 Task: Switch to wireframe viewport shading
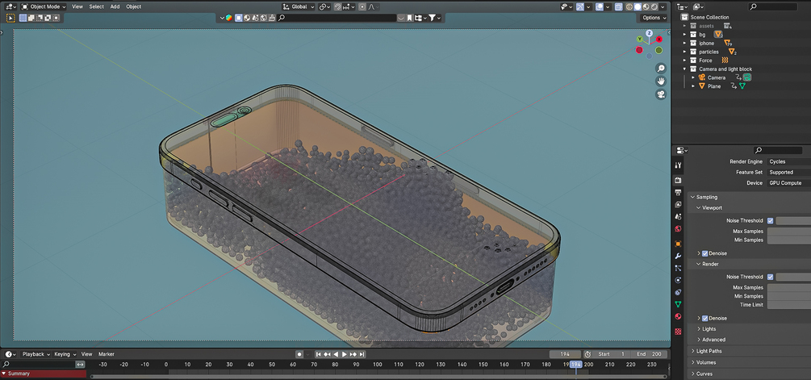coord(629,6)
